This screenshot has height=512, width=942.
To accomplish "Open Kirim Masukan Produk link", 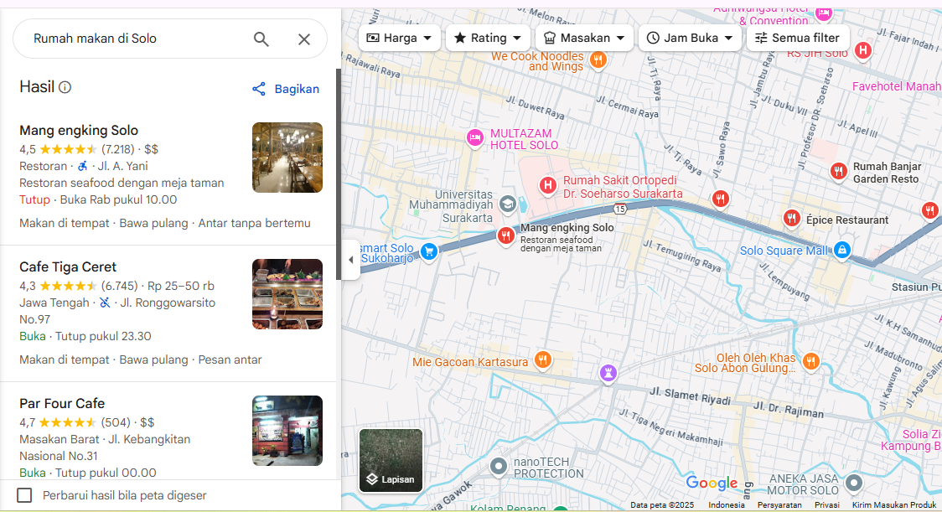I will point(894,504).
